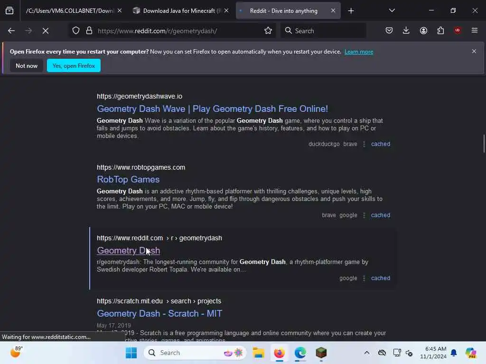Click the taskbar Search box

point(195,353)
